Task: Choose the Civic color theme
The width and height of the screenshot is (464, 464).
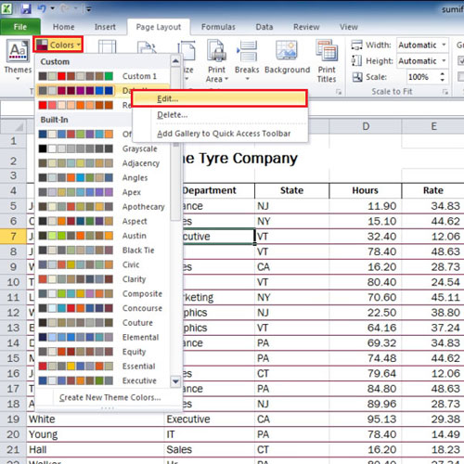Action: [103, 264]
